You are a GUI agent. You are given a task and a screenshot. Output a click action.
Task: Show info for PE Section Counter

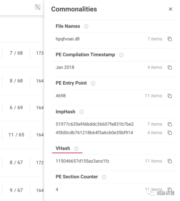(x=104, y=177)
